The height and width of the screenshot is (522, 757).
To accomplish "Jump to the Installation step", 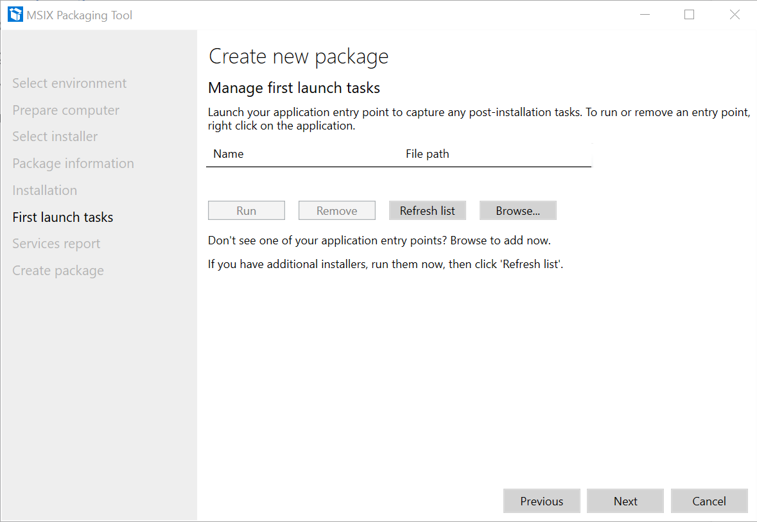I will pos(45,190).
